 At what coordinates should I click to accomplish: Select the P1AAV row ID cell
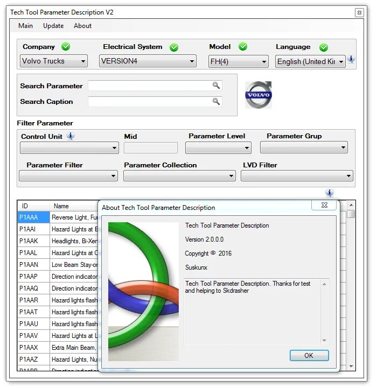[34, 336]
